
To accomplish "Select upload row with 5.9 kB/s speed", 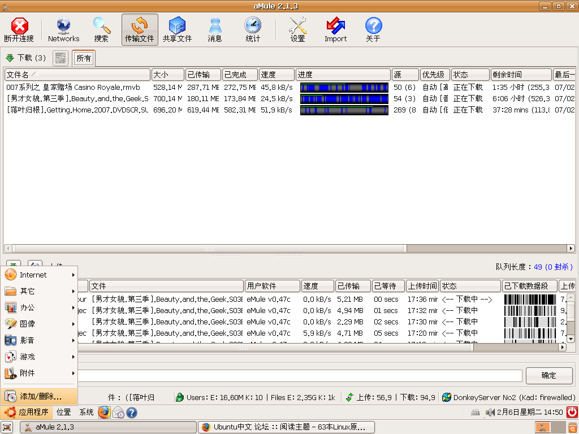I will 321,333.
